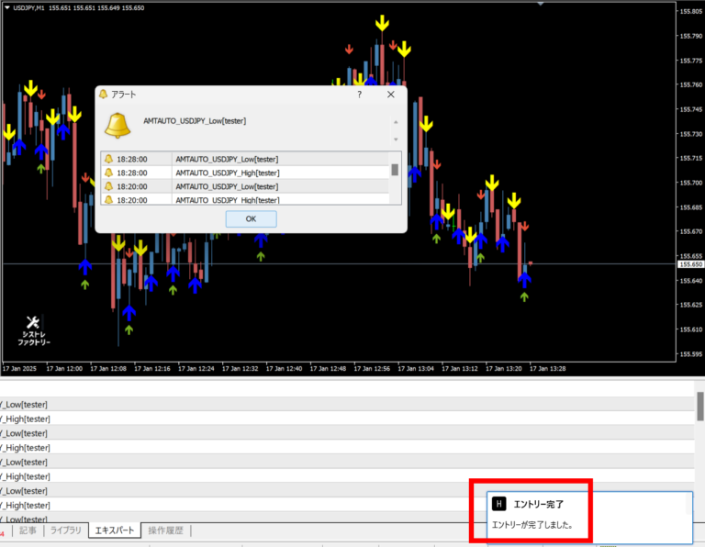Click the bottom log panel's vertical scrollbar
This screenshot has width=705, height=547.
tap(699, 404)
